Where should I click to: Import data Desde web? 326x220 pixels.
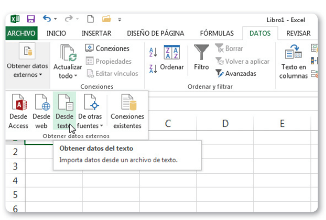pyautogui.click(x=41, y=112)
